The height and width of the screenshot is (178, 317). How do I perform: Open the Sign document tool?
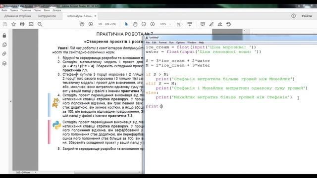[x=220, y=24]
